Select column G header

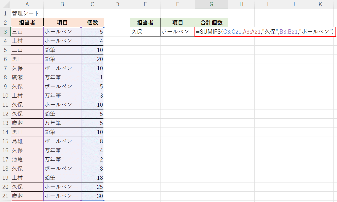(x=211, y=4)
